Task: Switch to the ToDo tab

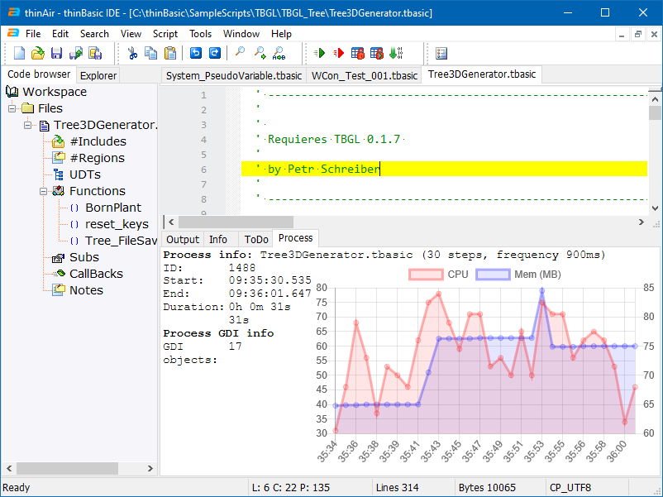Action: coord(256,239)
